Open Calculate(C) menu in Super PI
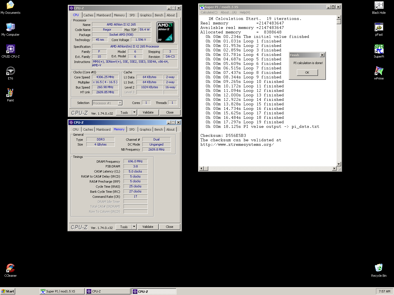This screenshot has height=295, width=394. [209, 12]
